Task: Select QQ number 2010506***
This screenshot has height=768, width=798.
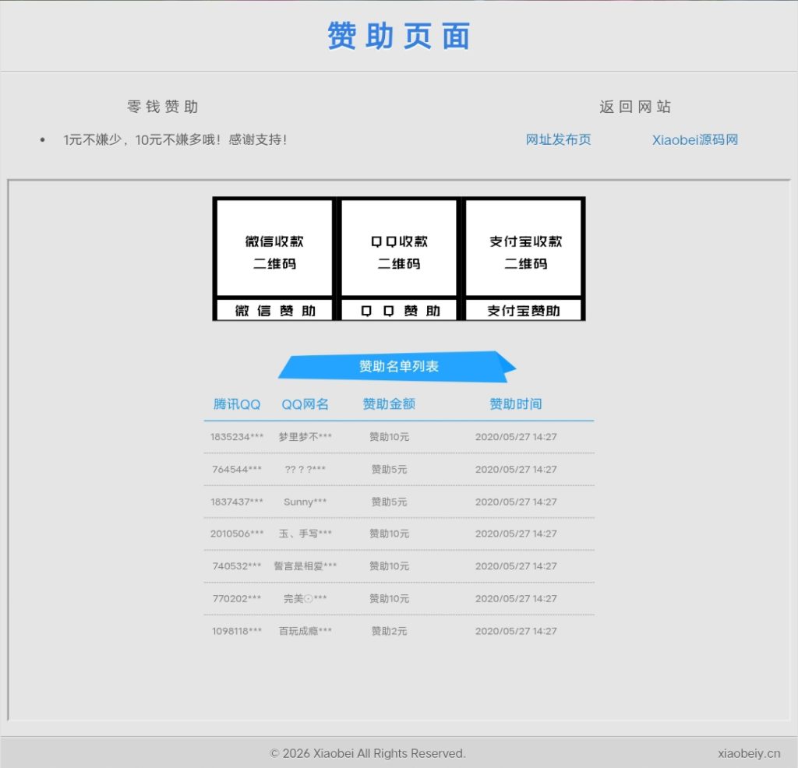Action: [x=237, y=534]
